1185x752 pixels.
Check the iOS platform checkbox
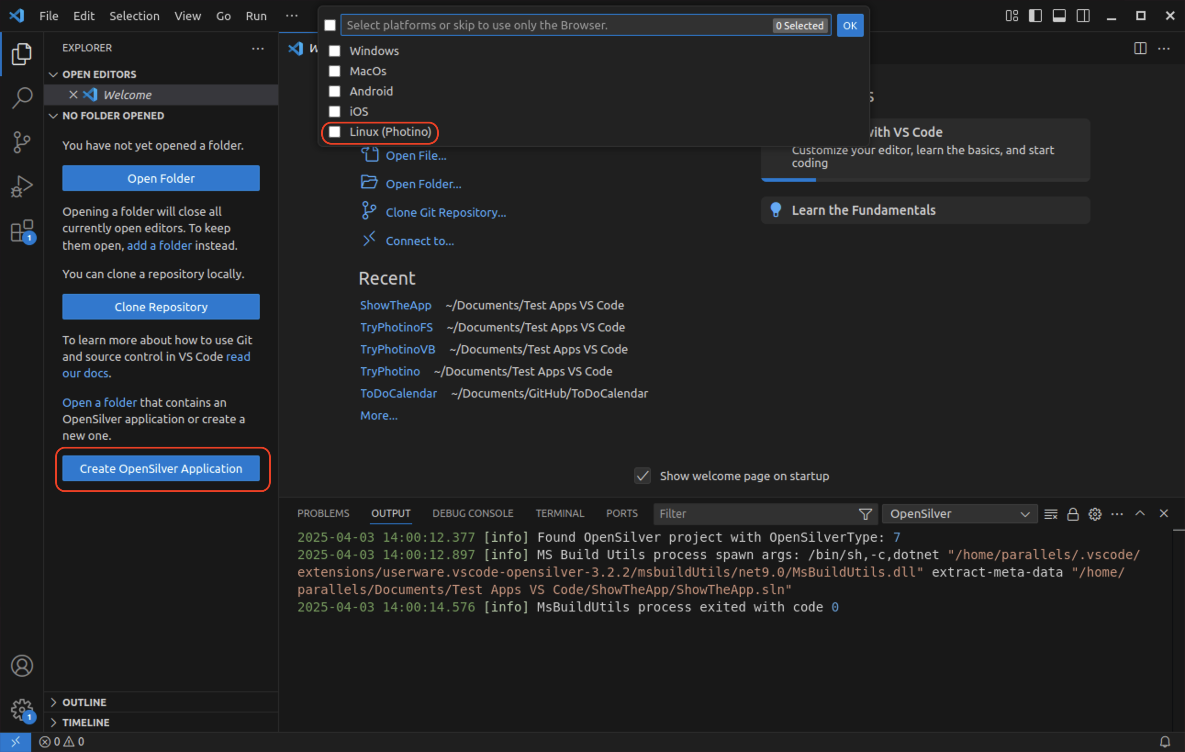click(x=335, y=111)
